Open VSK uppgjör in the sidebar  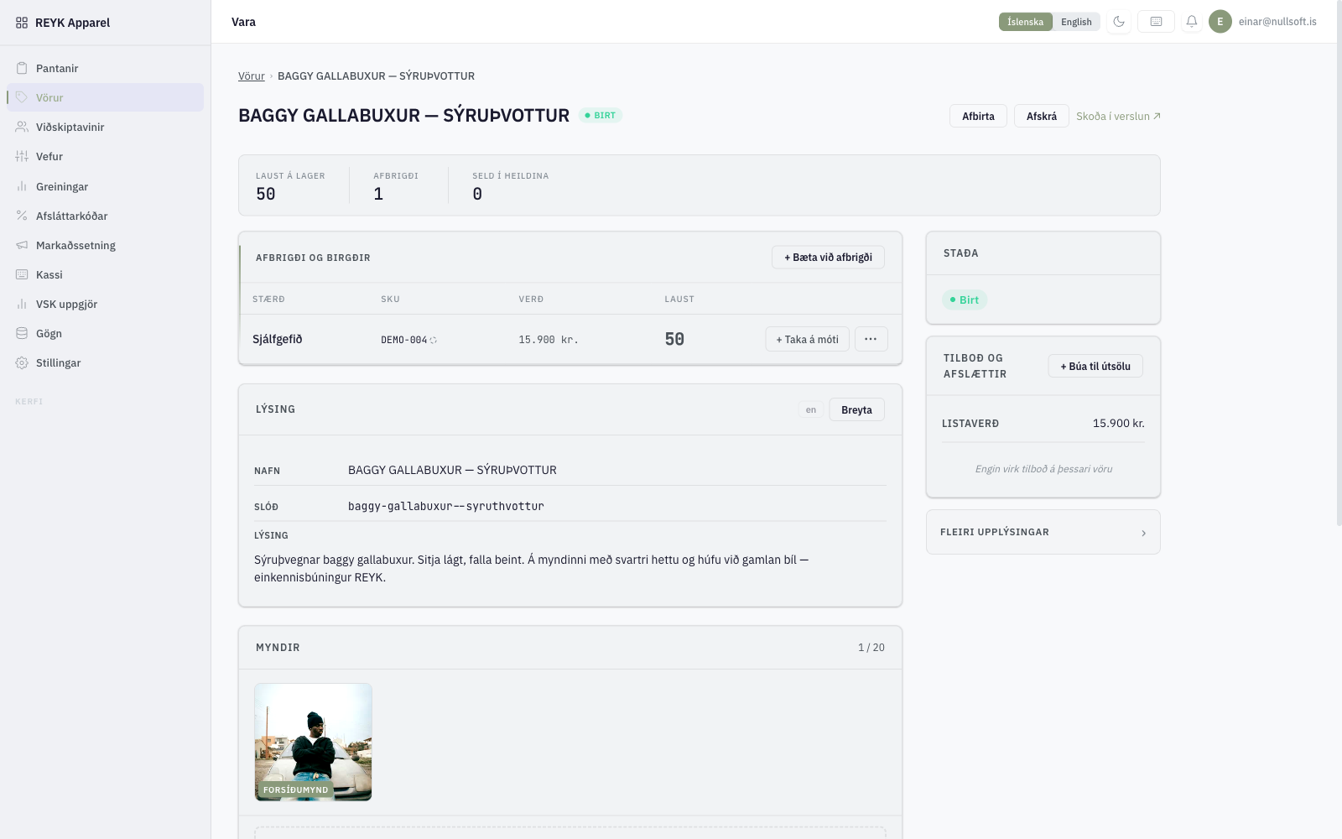click(x=105, y=304)
